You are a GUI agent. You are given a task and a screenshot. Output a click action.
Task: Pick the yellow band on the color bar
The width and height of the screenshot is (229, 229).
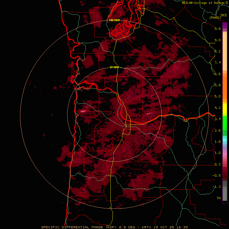click(x=225, y=109)
